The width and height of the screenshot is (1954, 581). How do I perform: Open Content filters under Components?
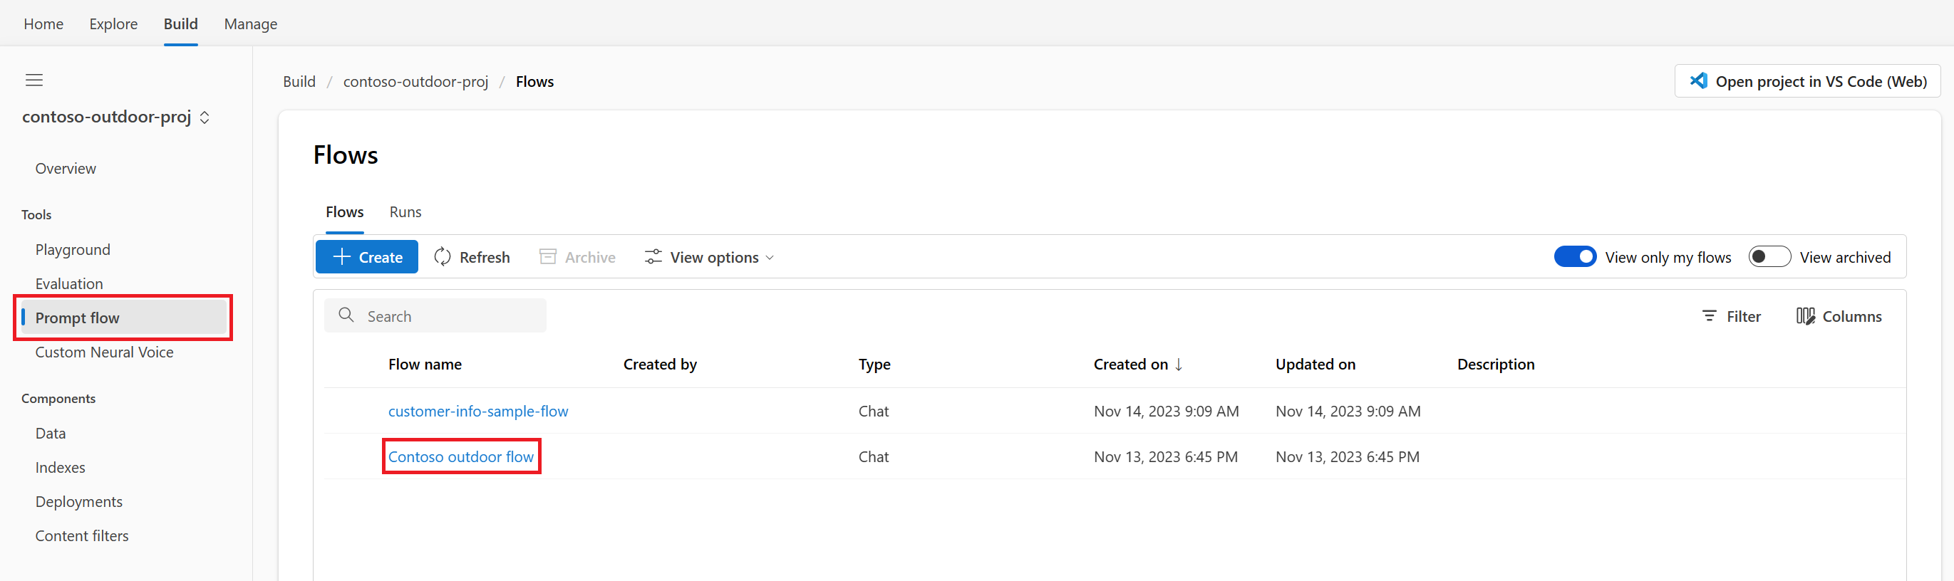[x=82, y=535]
